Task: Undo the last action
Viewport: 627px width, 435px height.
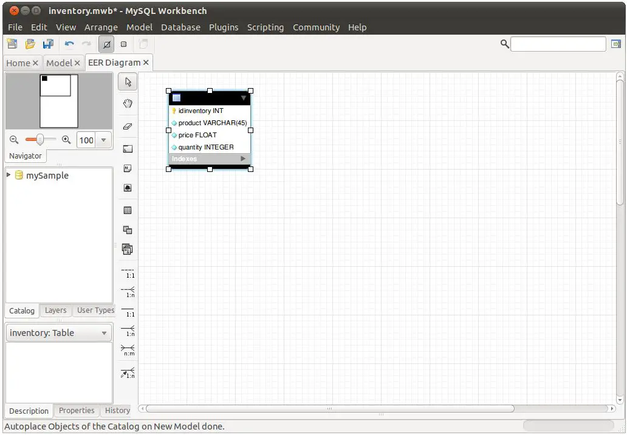Action: (69, 44)
